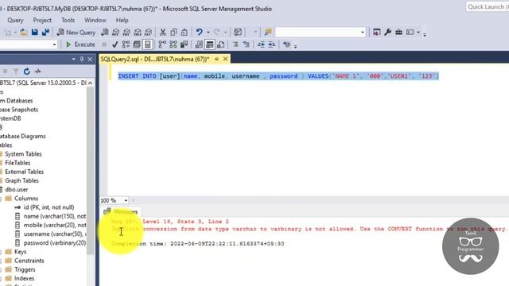
Task: Select the System Tables folder
Action: (x=23, y=154)
